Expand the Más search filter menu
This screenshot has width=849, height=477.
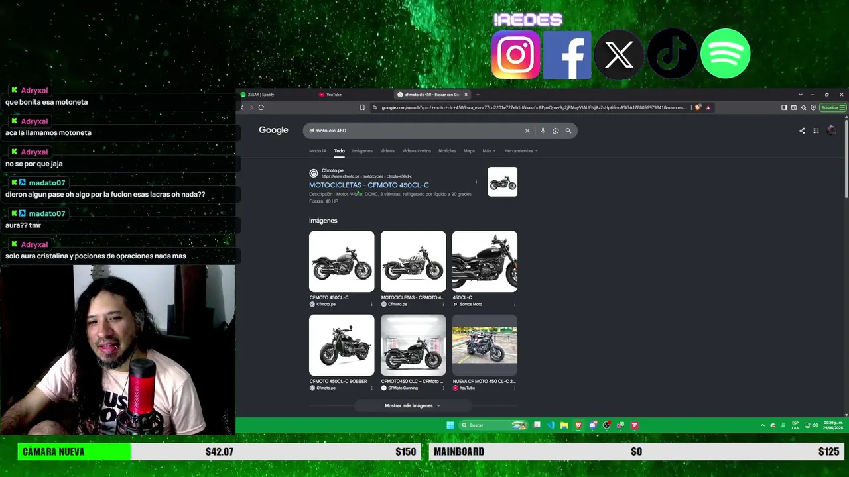tap(489, 151)
